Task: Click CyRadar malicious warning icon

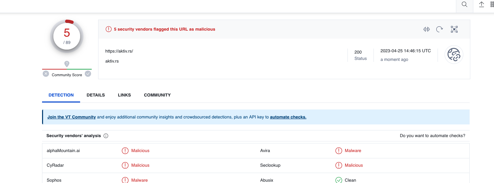Action: pyautogui.click(x=125, y=165)
